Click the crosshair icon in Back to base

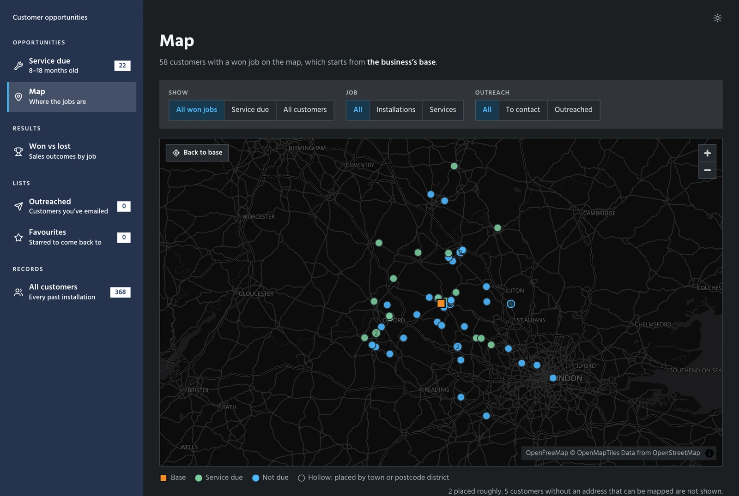(176, 153)
